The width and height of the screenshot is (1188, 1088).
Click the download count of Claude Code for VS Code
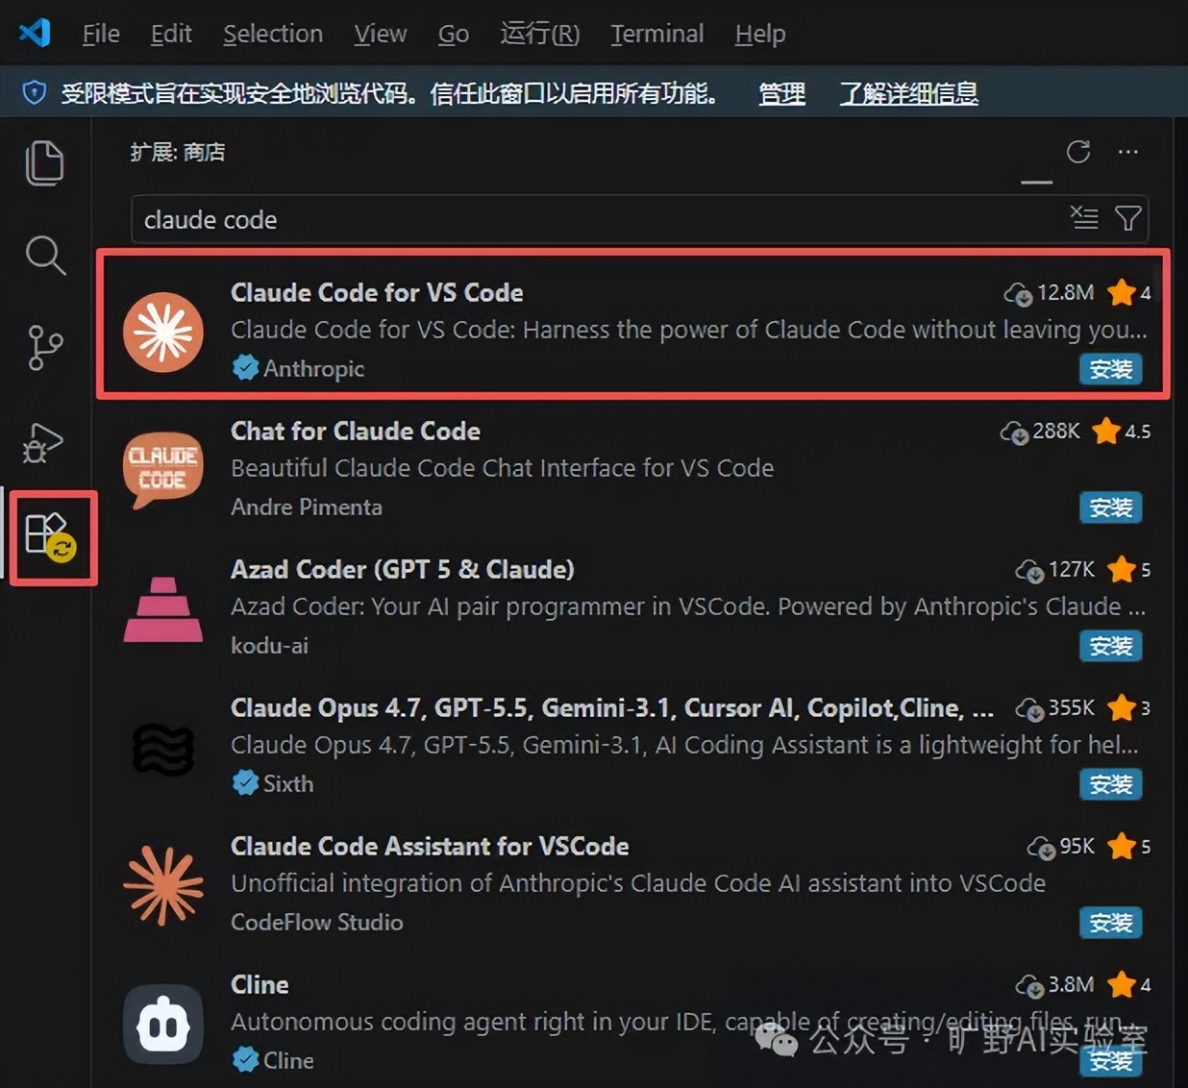[x=1049, y=293]
